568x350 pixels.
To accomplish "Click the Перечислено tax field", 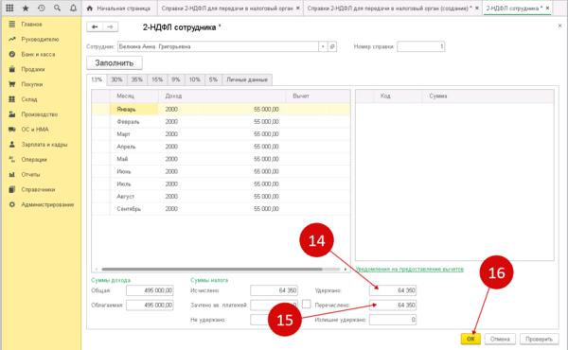I will tap(393, 306).
